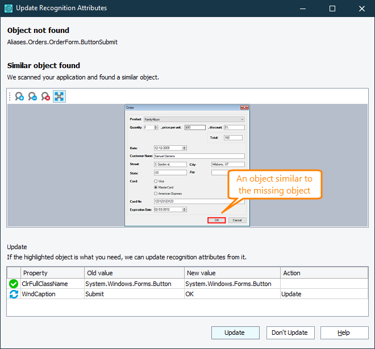Click the reset zoom magnifier icon
This screenshot has width=375, height=349.
[x=45, y=96]
